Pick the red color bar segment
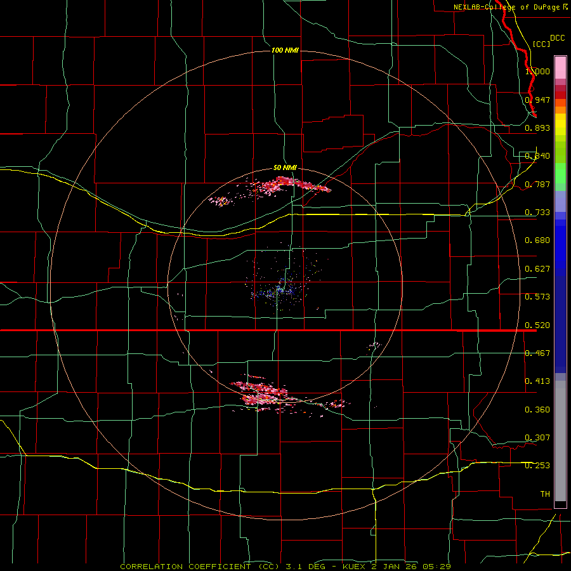This screenshot has height=571, width=571. (x=560, y=95)
